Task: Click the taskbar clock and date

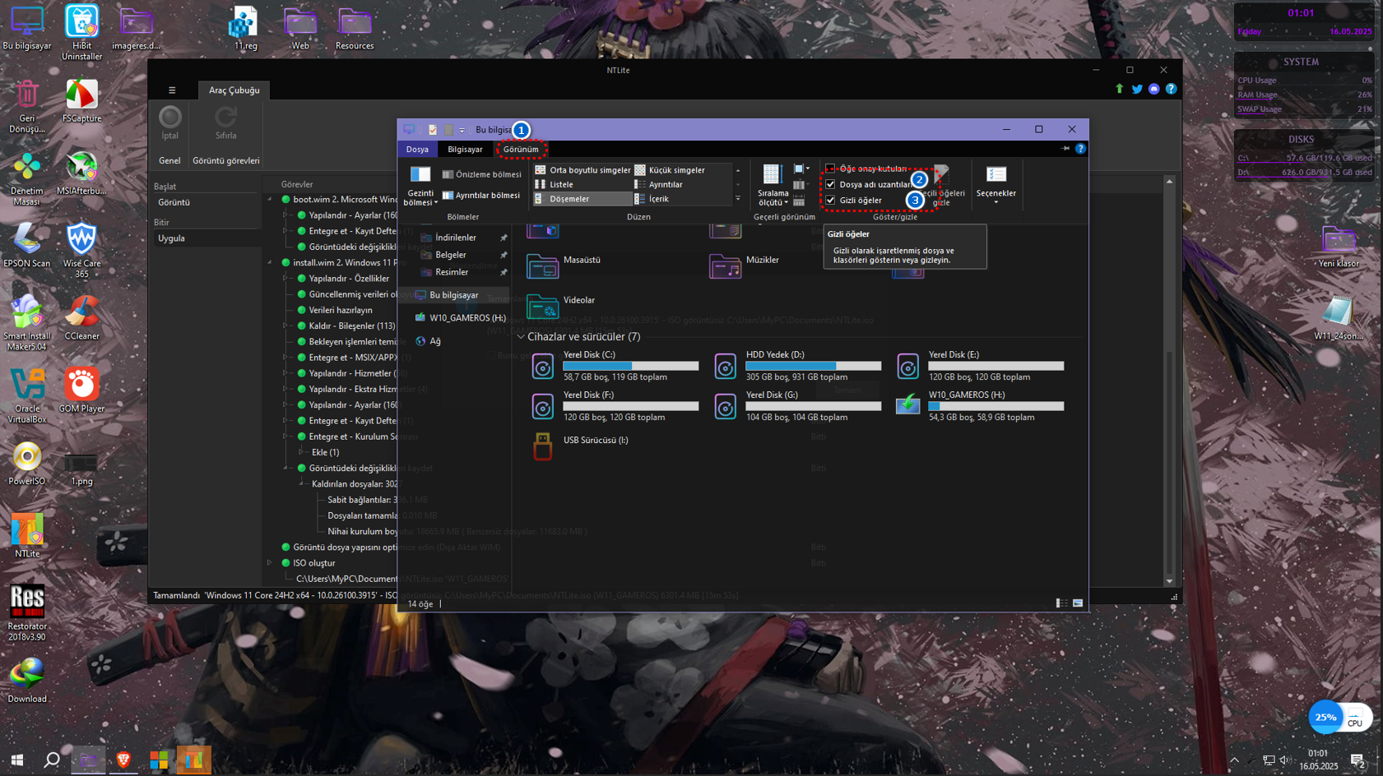Action: pyautogui.click(x=1318, y=760)
